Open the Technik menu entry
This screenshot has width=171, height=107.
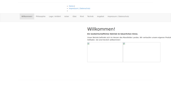point(90,17)
